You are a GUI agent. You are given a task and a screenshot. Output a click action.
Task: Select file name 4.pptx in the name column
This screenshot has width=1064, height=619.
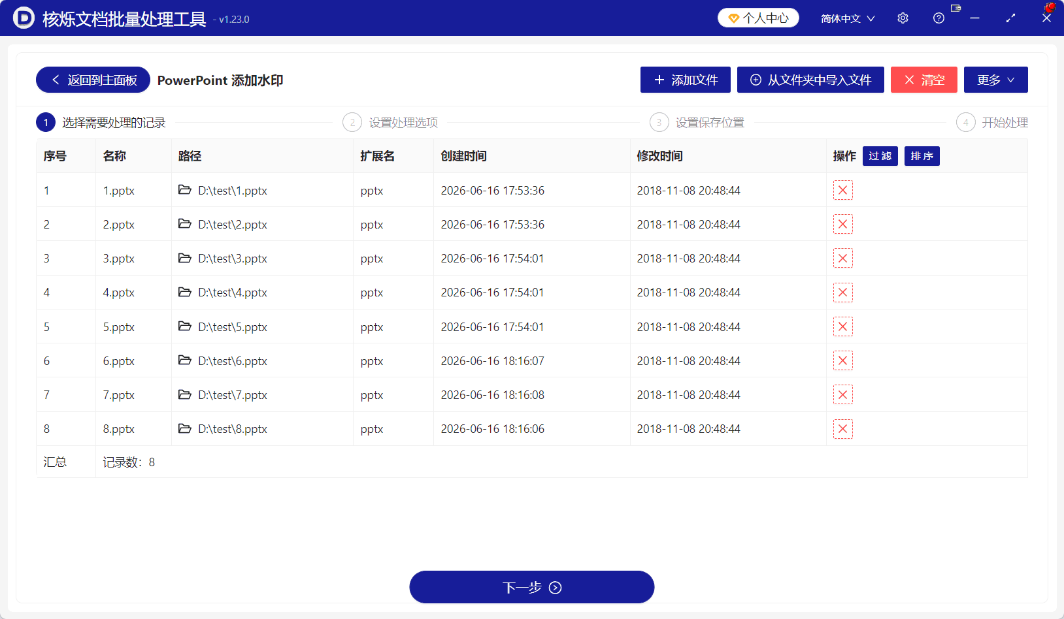click(118, 293)
